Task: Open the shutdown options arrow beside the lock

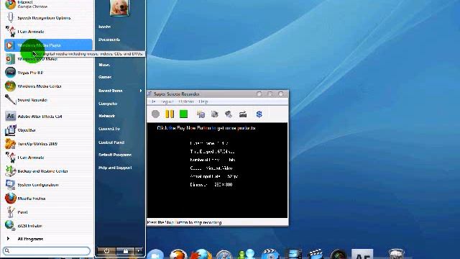Action: (x=139, y=251)
